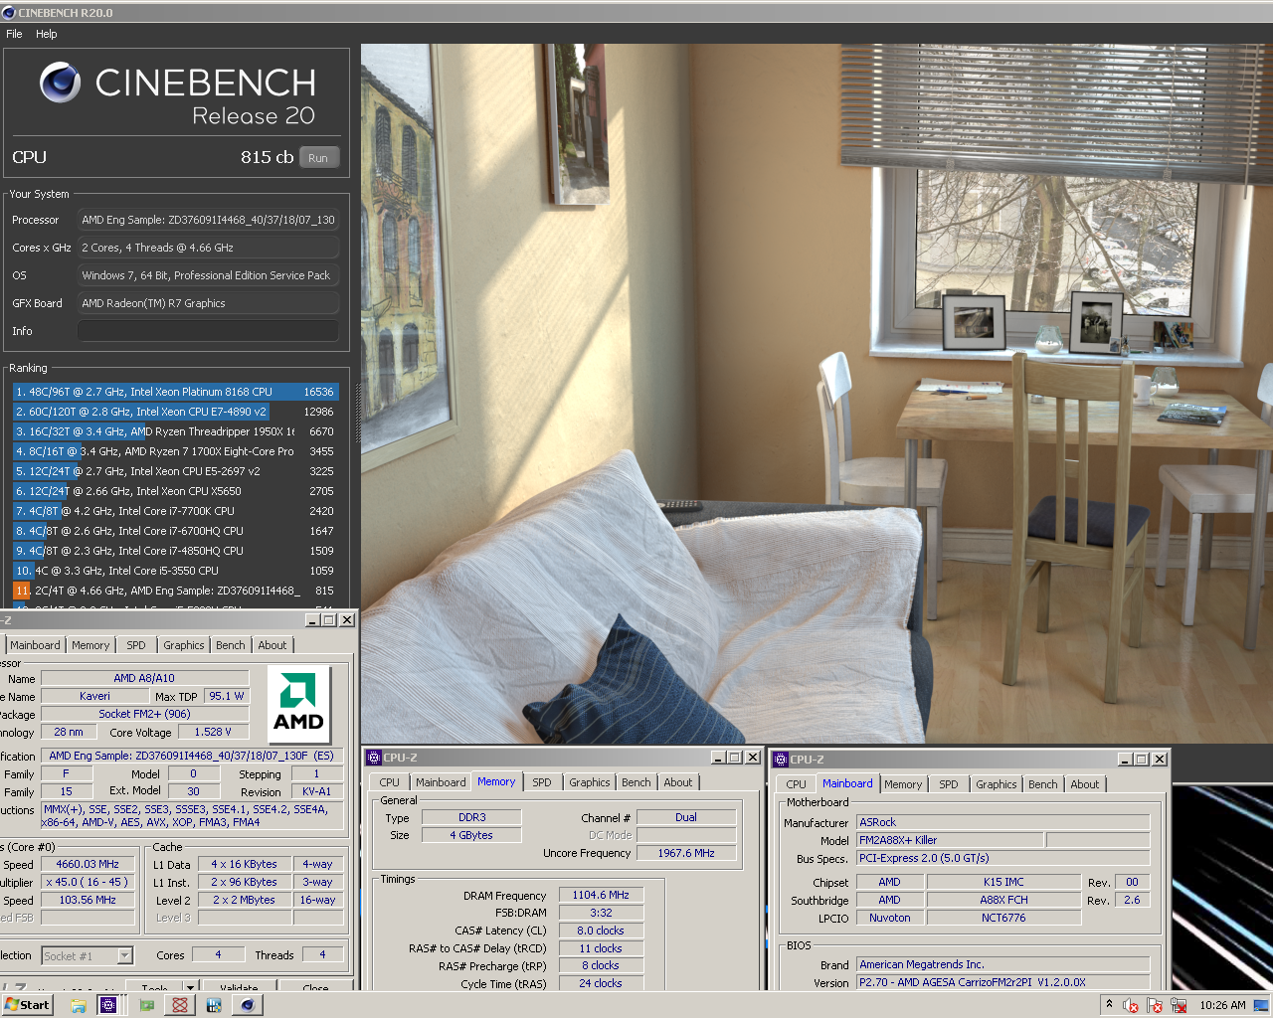The height and width of the screenshot is (1018, 1273).
Task: Open About tab in Mainboard CPU-Z window
Action: pyautogui.click(x=1085, y=784)
